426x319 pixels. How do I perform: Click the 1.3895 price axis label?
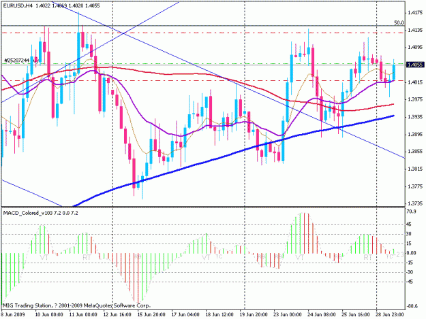point(415,134)
